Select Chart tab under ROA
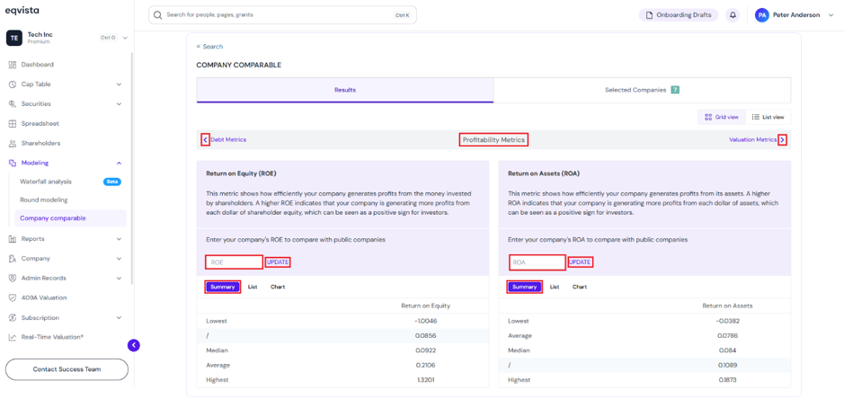The width and height of the screenshot is (844, 399). tap(580, 287)
